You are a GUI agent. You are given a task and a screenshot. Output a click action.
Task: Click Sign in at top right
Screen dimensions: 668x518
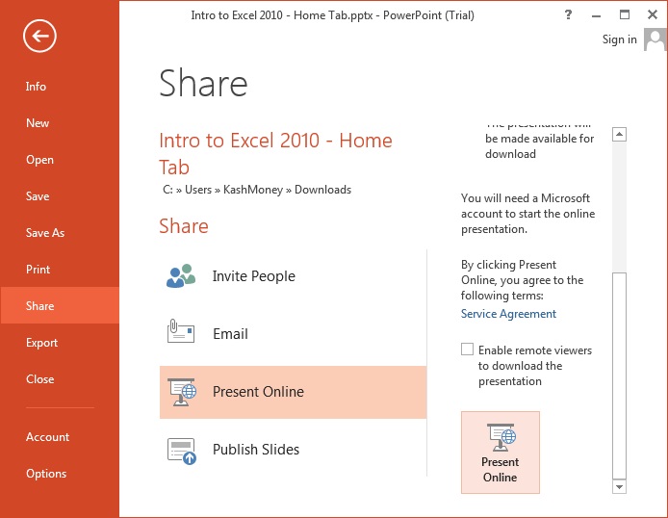[x=620, y=39]
